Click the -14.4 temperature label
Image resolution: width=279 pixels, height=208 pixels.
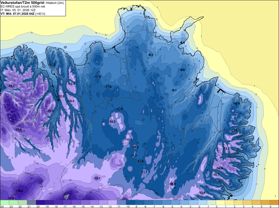click(x=219, y=168)
